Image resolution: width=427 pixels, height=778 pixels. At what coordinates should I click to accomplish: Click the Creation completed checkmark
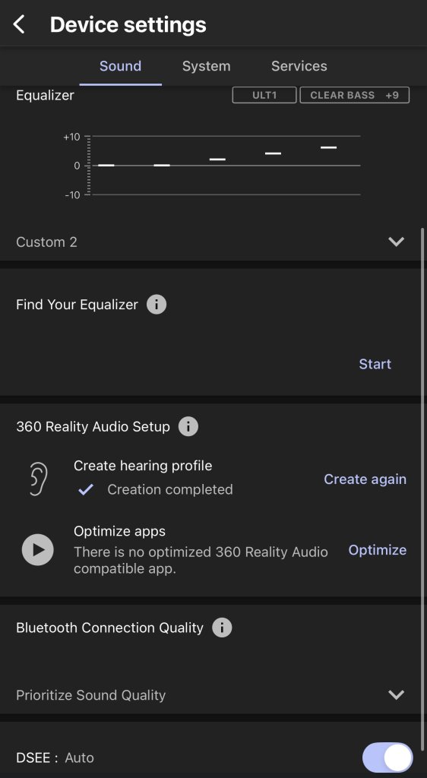tap(86, 490)
